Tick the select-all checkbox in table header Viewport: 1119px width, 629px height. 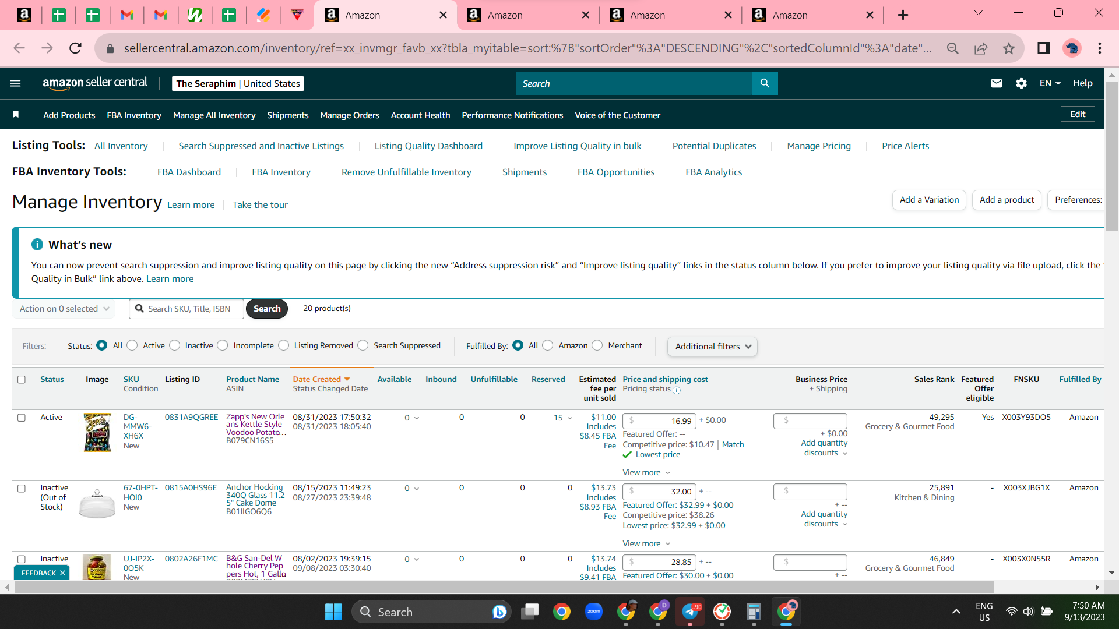[22, 380]
